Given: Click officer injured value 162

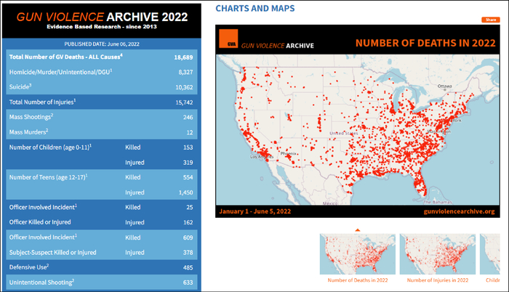Looking at the screenshot, I should pos(188,222).
